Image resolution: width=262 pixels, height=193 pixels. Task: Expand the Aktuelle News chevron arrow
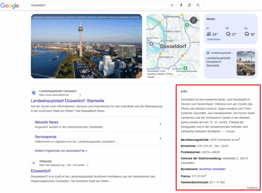(x=160, y=124)
